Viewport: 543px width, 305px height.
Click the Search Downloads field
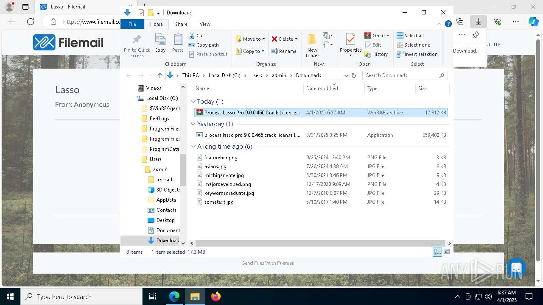tap(405, 75)
